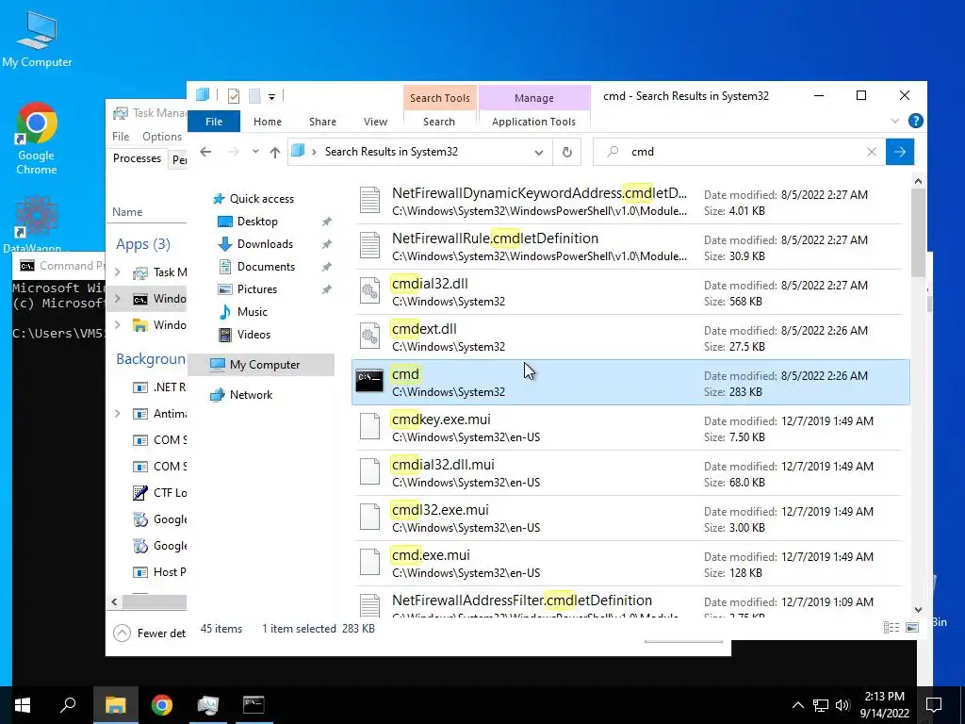The image size is (965, 724).
Task: Expand the ribbon with the chevron
Action: [895, 121]
